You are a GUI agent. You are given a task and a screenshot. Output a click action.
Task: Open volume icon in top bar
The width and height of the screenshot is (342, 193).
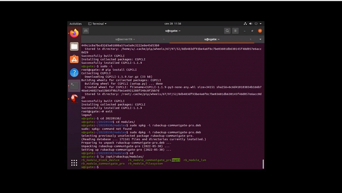250,23
